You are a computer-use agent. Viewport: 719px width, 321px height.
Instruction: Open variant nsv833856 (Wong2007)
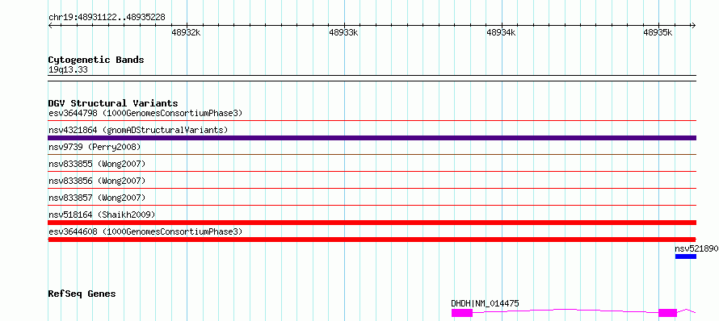(97, 181)
